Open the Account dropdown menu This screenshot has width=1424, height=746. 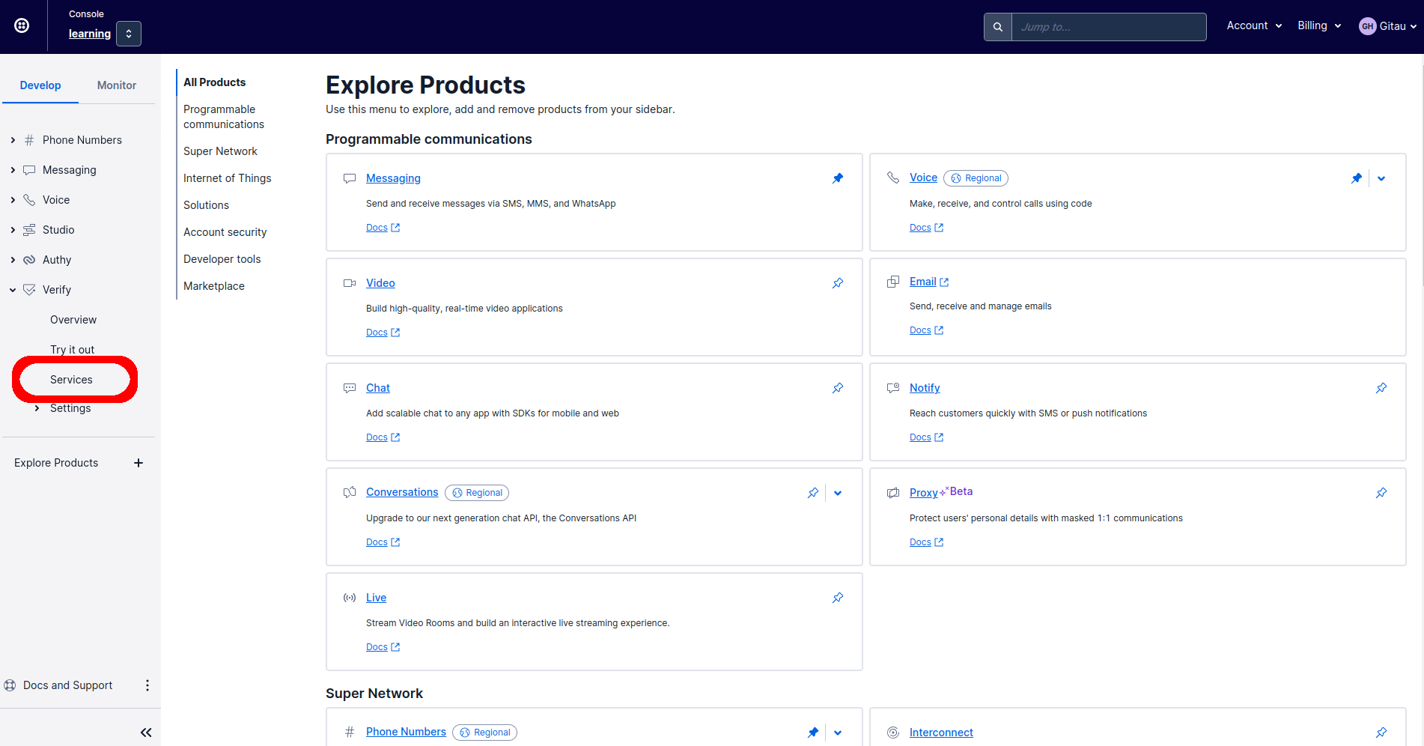(1254, 25)
